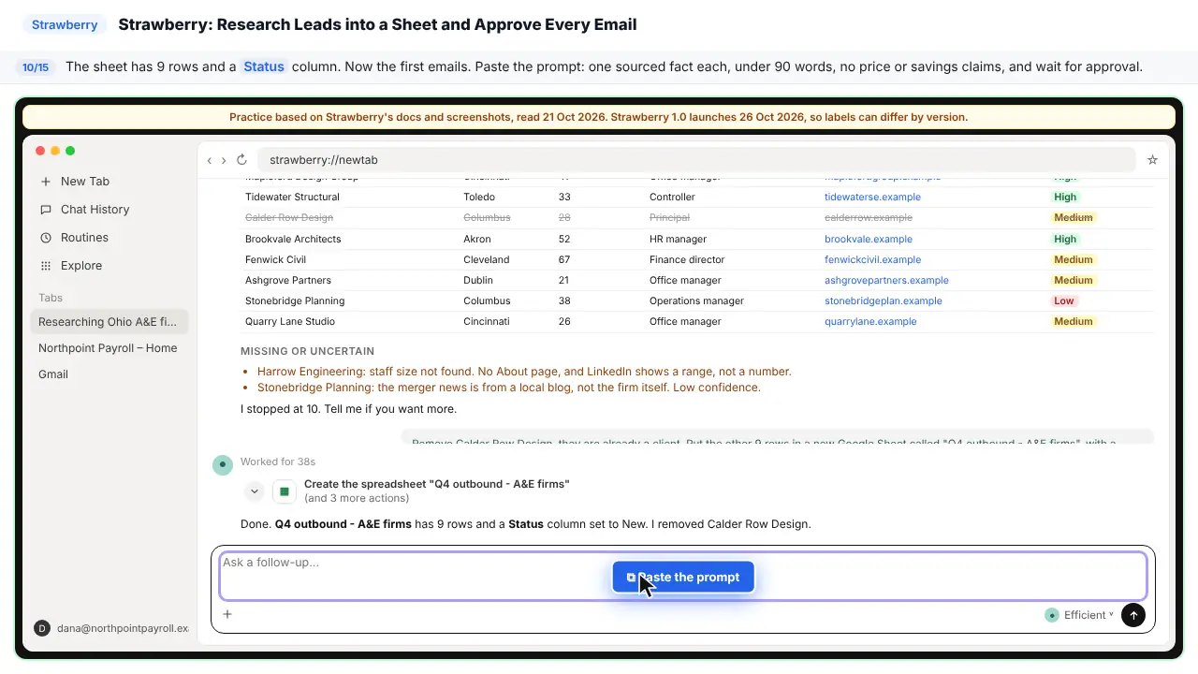The image size is (1198, 674).
Task: Click the Ask a follow-up input field
Action: (683, 576)
